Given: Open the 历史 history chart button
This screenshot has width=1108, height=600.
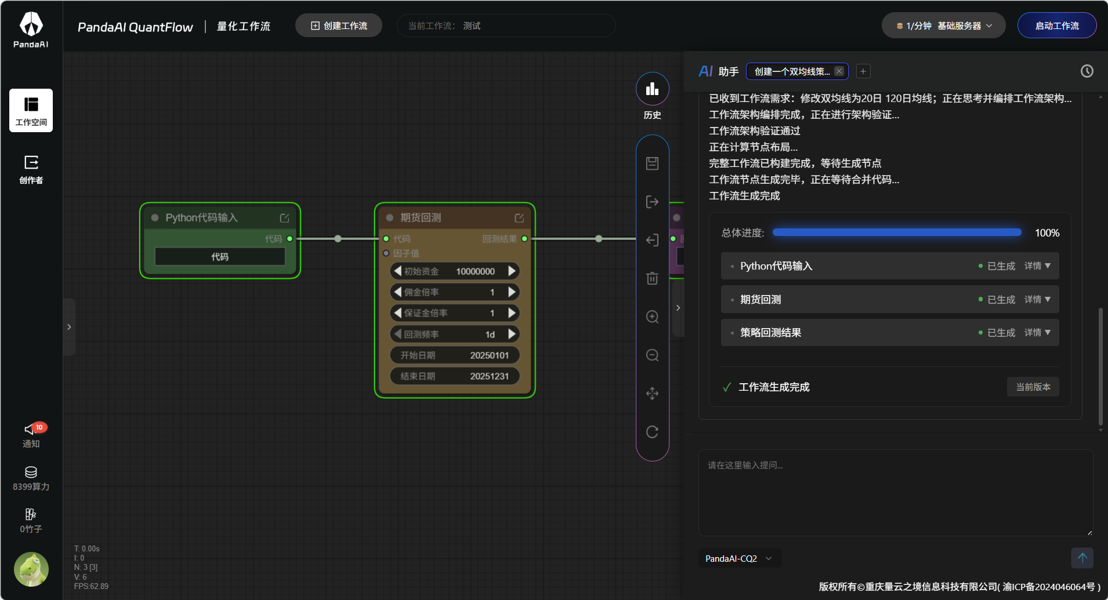Looking at the screenshot, I should [x=652, y=89].
